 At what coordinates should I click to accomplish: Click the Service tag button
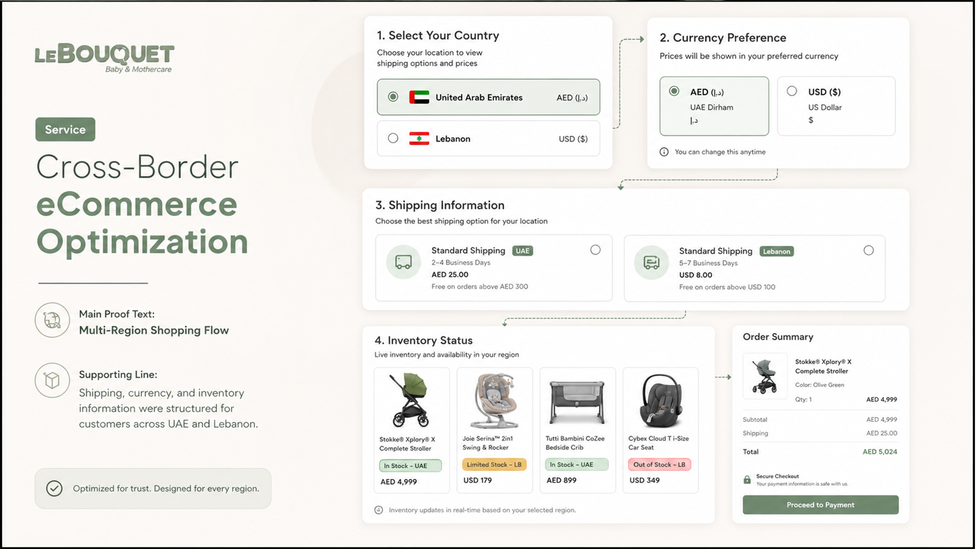(65, 130)
